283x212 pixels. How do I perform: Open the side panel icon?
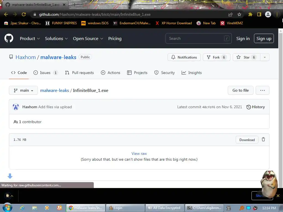[259, 14]
